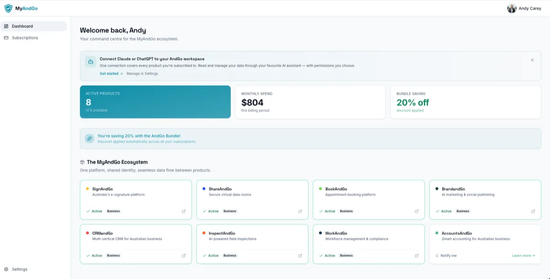Screen dimensions: 550x279
Task: Open CRMandGo via its external link icon
Action: click(184, 256)
